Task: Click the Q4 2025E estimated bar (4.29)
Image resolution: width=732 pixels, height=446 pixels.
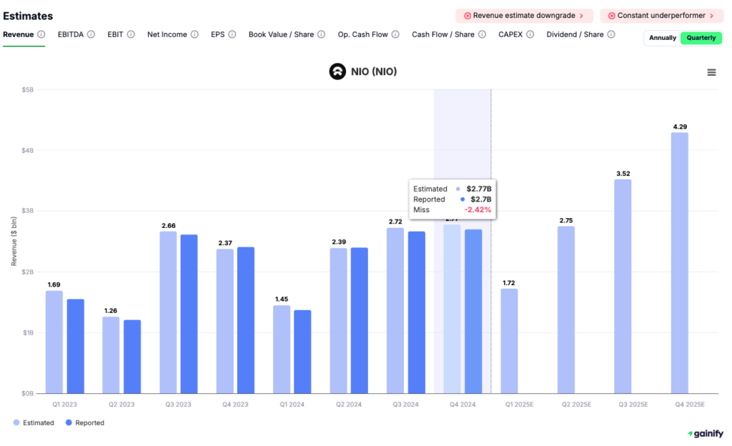Action: pos(680,263)
